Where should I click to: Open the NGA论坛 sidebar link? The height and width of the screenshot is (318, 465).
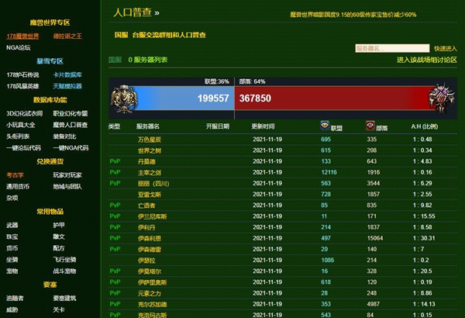point(18,47)
